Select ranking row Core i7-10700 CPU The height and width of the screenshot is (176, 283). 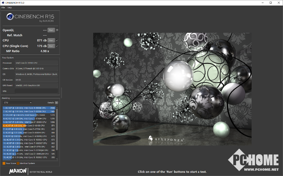coord(29,112)
